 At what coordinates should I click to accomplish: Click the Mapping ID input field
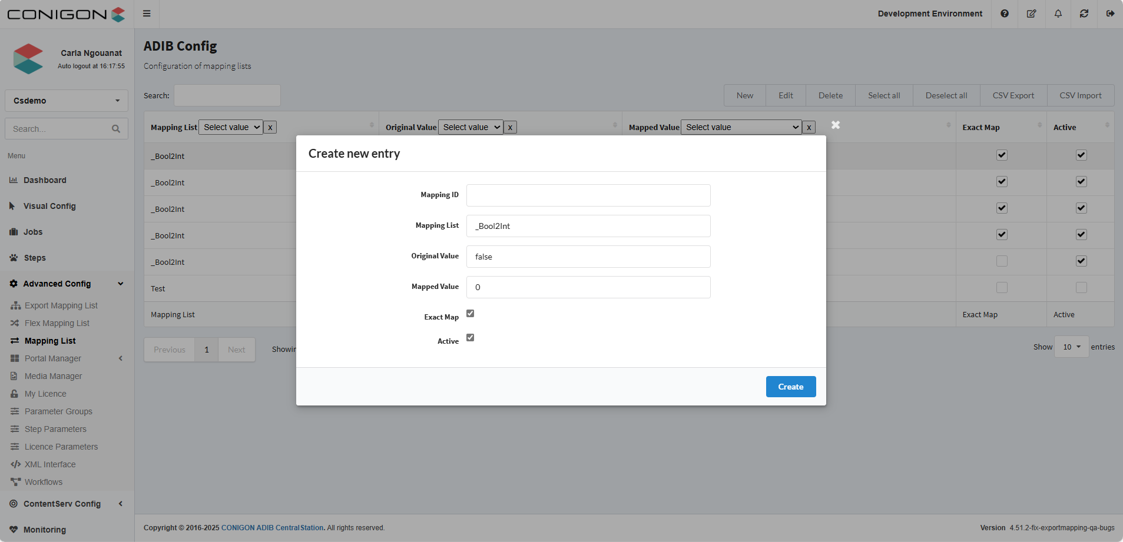click(x=588, y=195)
